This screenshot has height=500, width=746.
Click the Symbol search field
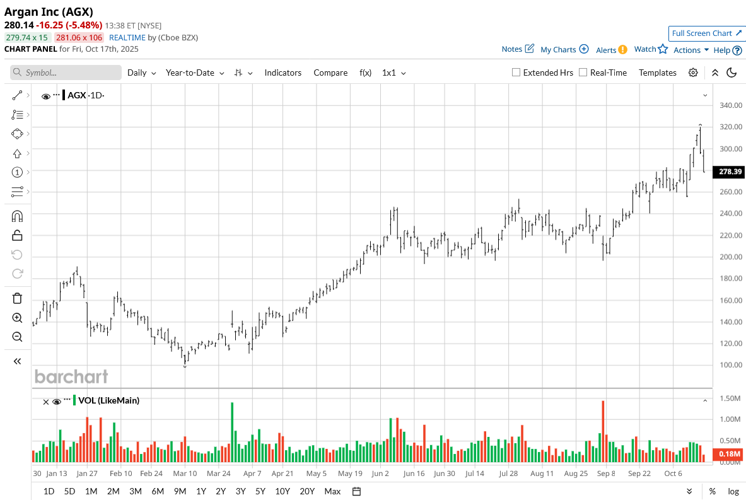coord(66,73)
